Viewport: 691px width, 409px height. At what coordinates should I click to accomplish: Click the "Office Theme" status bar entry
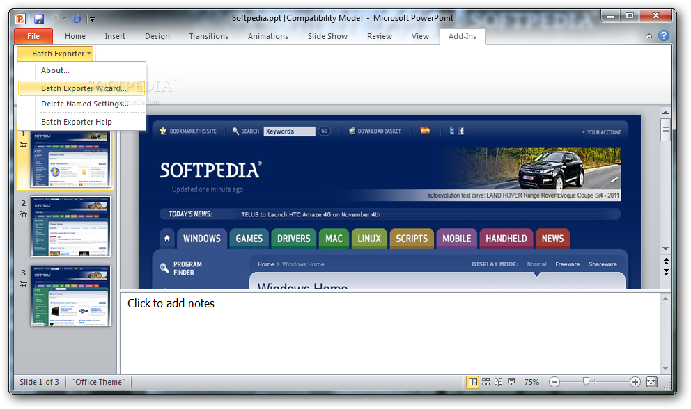[x=99, y=382]
